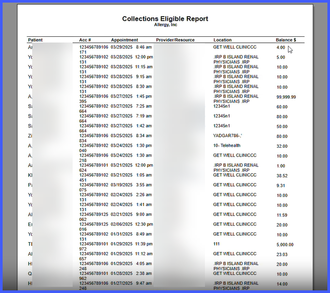330x293 pixels.
Task: Click the Patient column header
Action: tap(35, 40)
